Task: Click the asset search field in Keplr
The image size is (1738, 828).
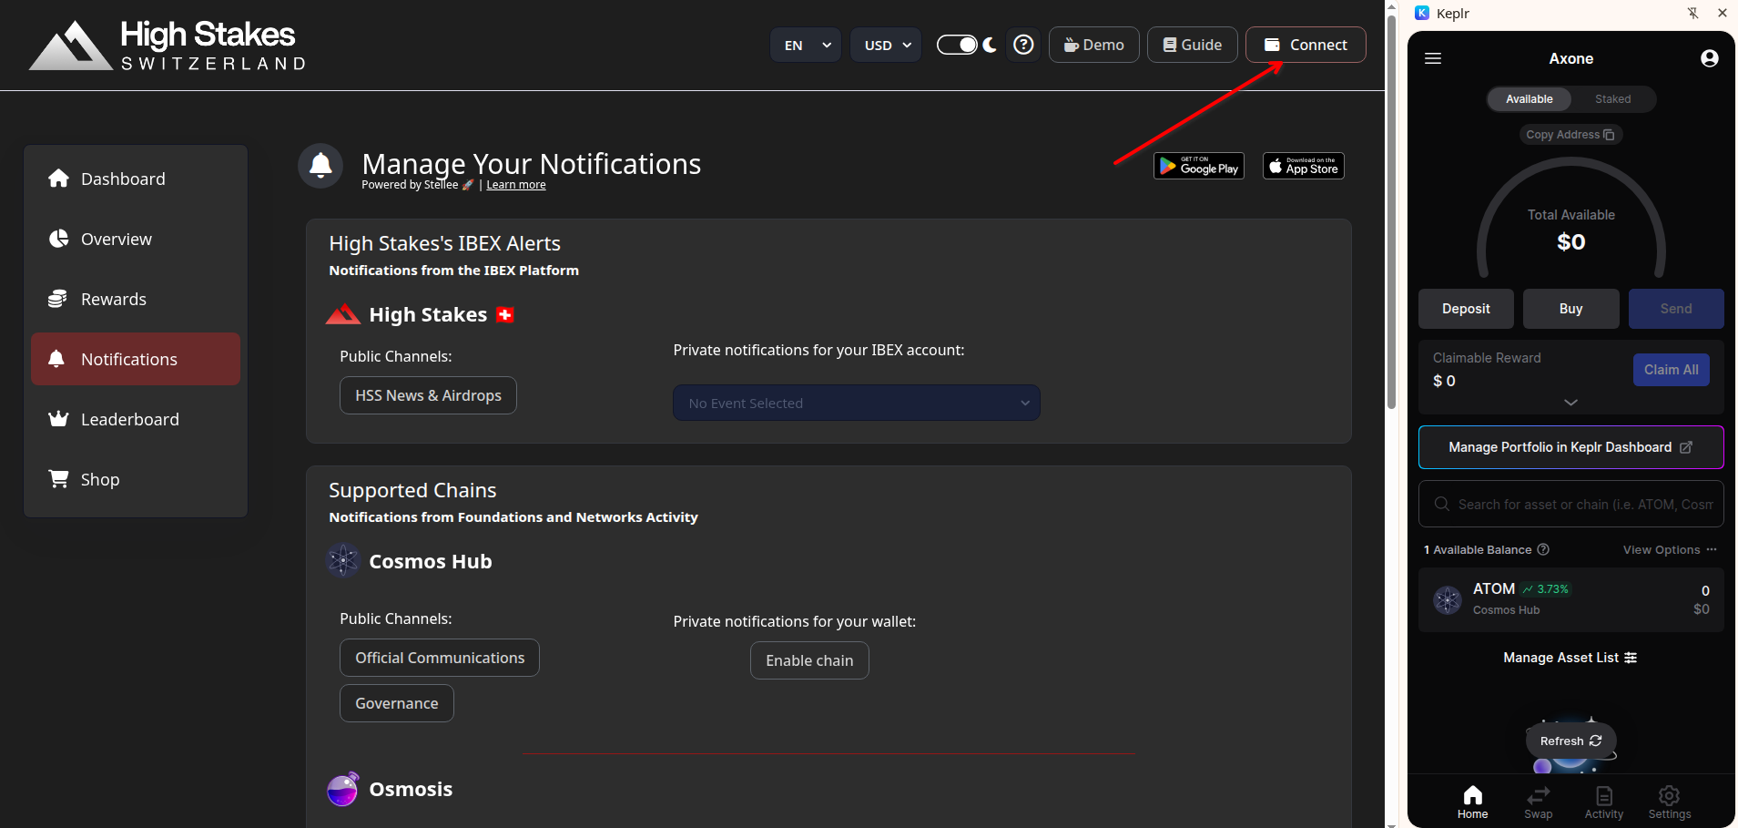Action: 1570,504
